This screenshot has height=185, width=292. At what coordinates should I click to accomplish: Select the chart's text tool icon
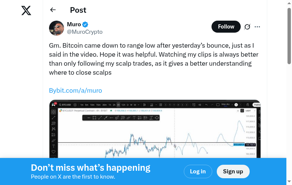(x=54, y=146)
